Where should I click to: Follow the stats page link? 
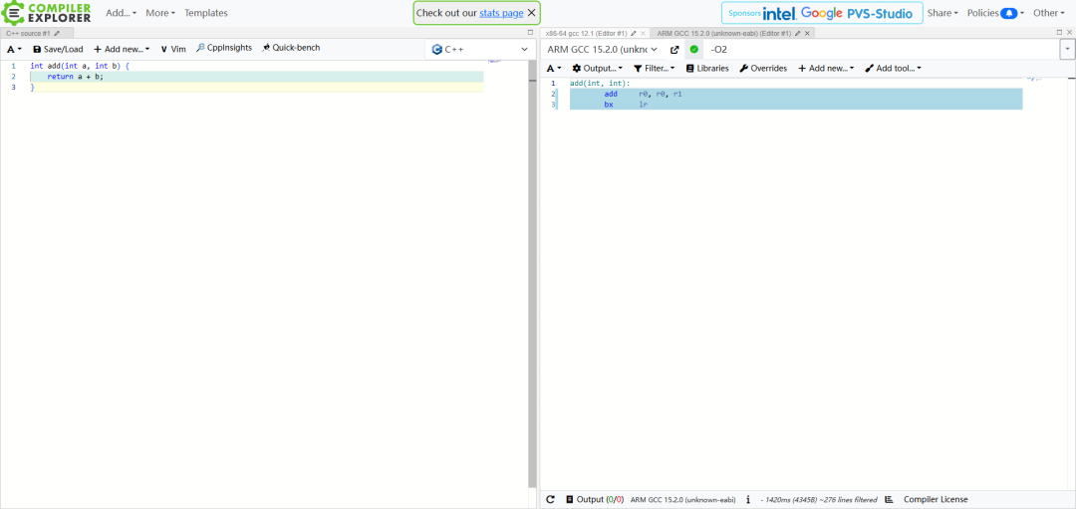coord(501,13)
